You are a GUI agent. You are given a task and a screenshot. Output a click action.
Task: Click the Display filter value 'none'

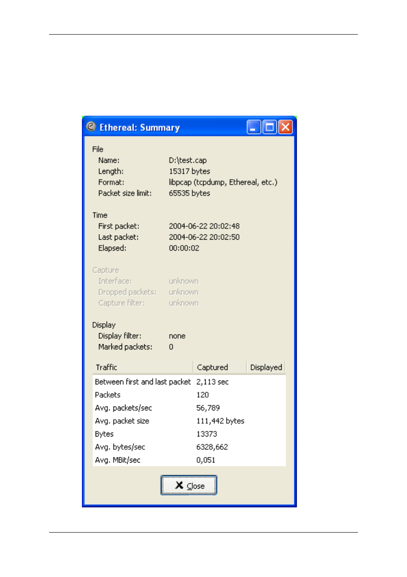coord(177,336)
